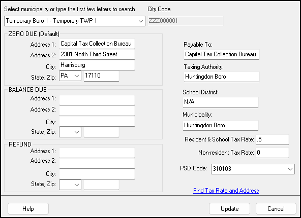Image resolution: width=301 pixels, height=218 pixels.
Task: Click the Balance Due zip field
Action: tap(101, 132)
